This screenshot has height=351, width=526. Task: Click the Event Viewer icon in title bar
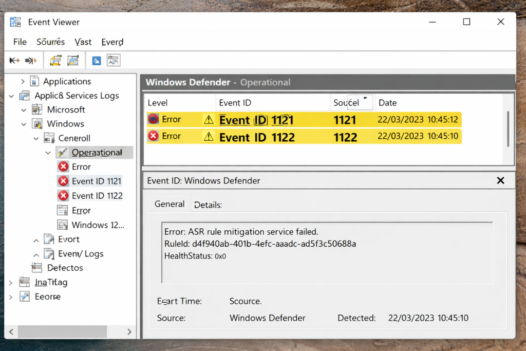[15, 22]
